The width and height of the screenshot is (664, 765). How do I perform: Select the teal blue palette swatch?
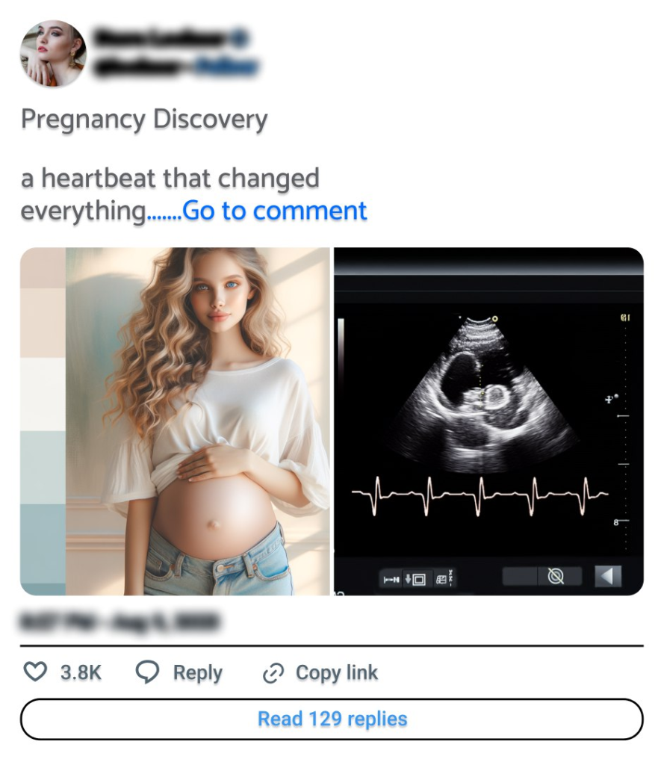(x=43, y=544)
